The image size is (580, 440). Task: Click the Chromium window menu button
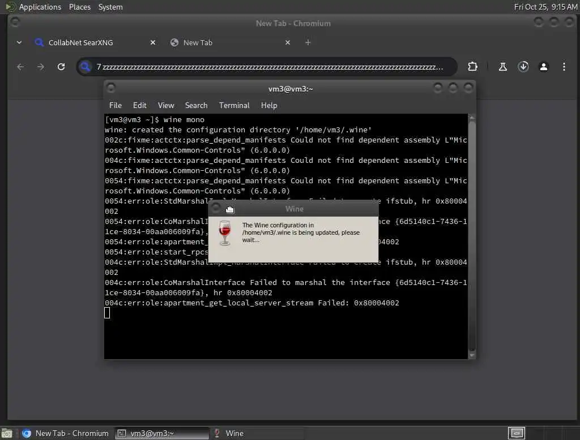tap(15, 22)
